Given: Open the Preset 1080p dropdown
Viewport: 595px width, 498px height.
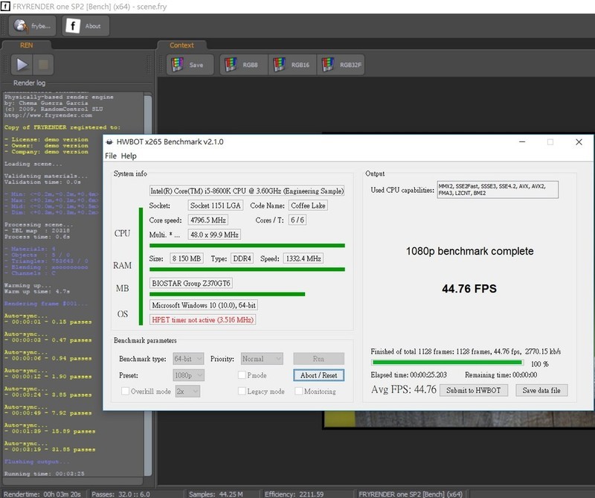Looking at the screenshot, I should [187, 375].
